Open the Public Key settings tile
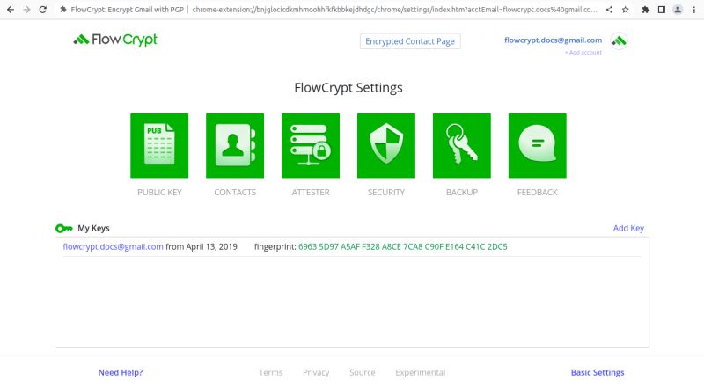This screenshot has height=388, width=704. [x=159, y=145]
